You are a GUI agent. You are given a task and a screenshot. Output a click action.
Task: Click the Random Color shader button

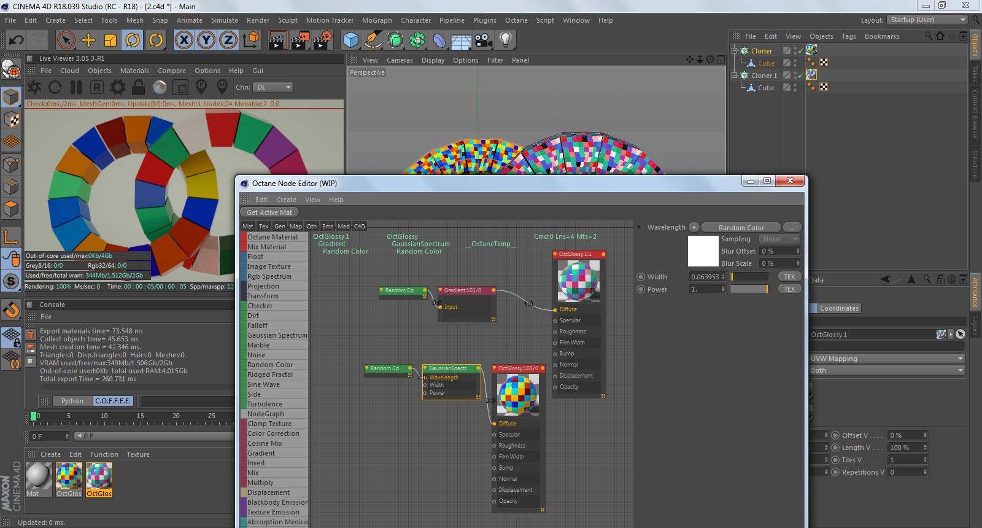(x=741, y=227)
